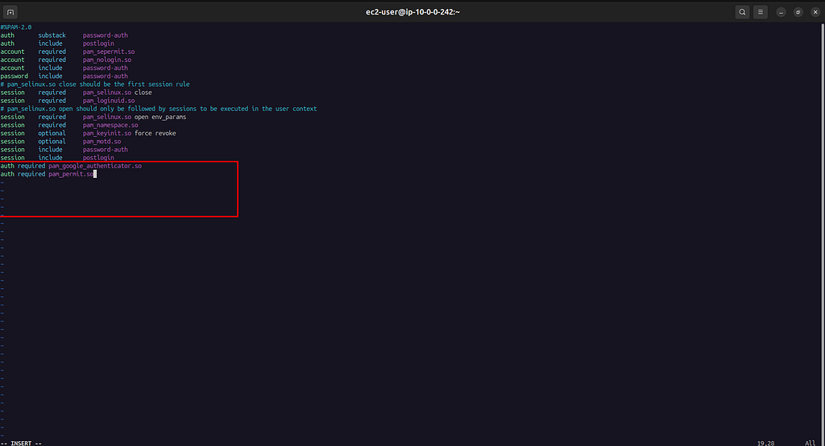Click the comment about first session rule

pyautogui.click(x=95, y=85)
